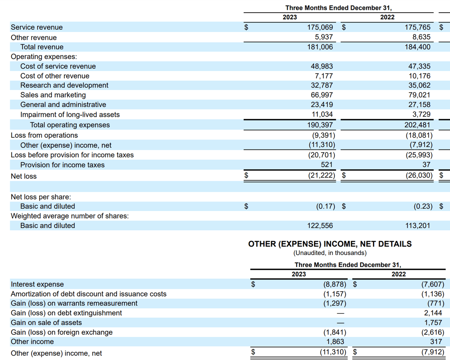Select 'Gain (loss) on warrants remeasurement' label

tap(74, 303)
